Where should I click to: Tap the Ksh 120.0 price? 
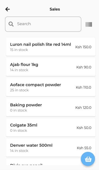click(x=83, y=108)
